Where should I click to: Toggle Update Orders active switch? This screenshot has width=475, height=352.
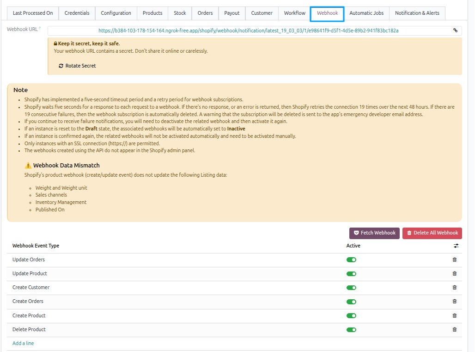351,260
